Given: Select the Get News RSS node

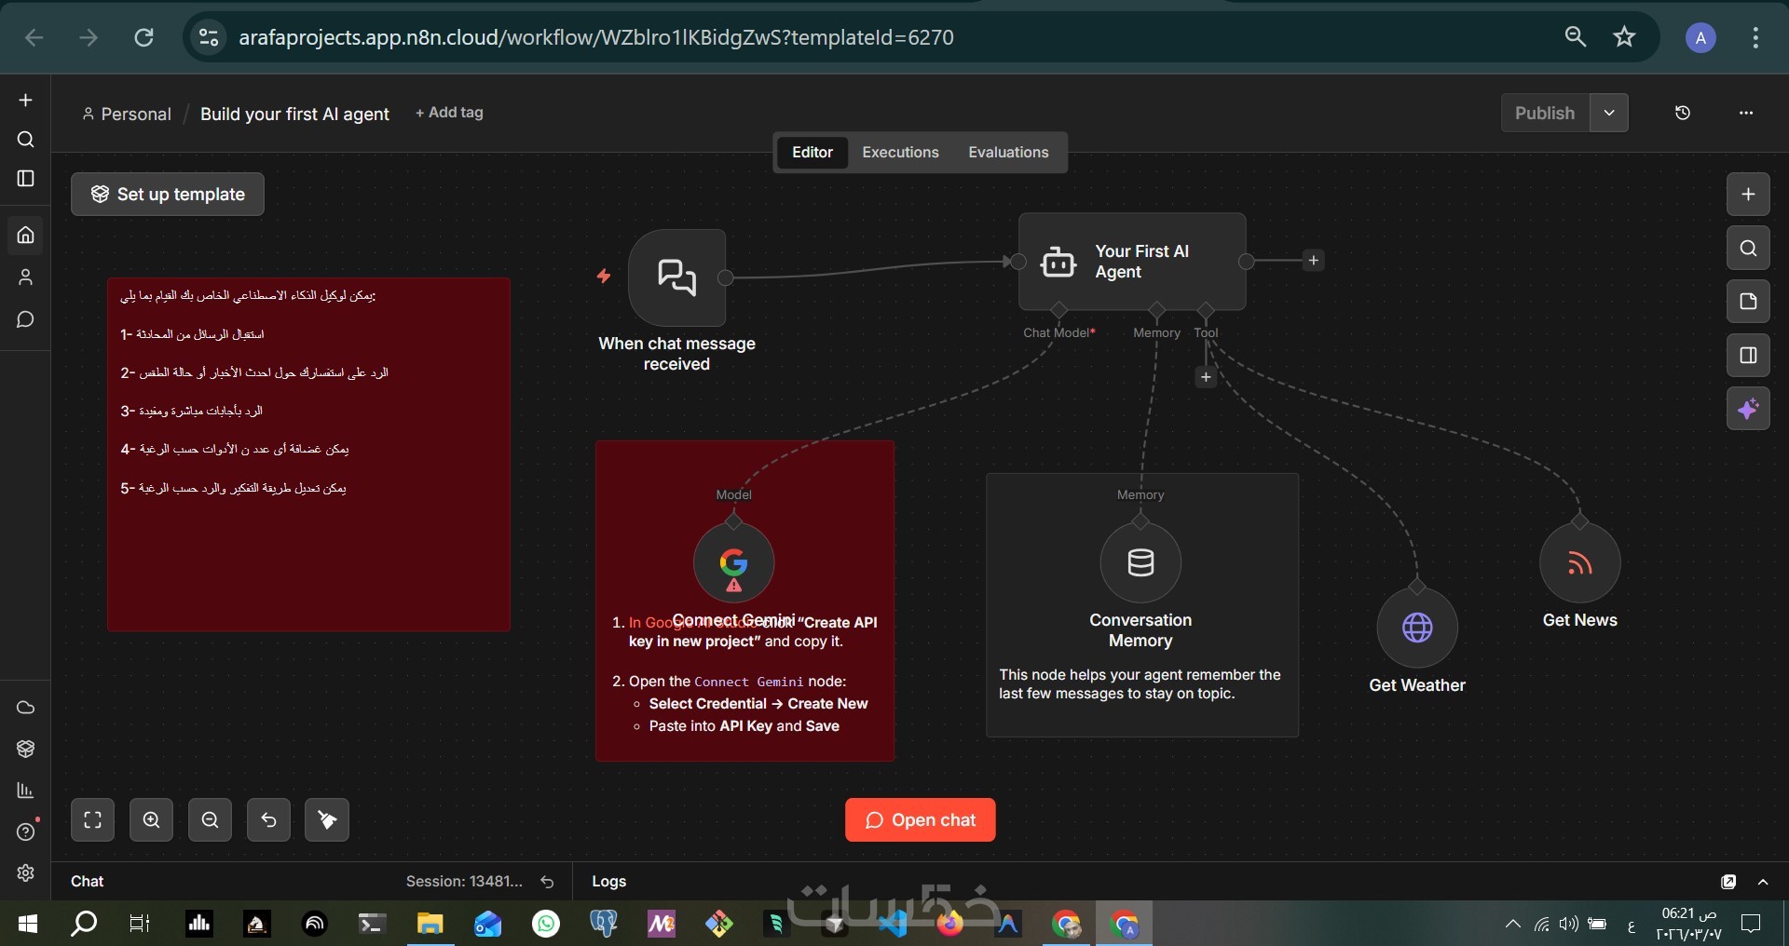Looking at the screenshot, I should [x=1579, y=562].
